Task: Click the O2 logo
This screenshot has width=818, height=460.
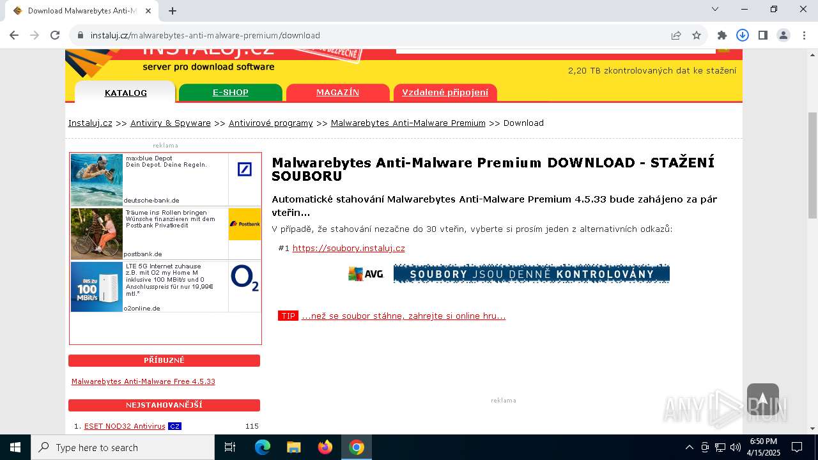Action: click(x=245, y=279)
